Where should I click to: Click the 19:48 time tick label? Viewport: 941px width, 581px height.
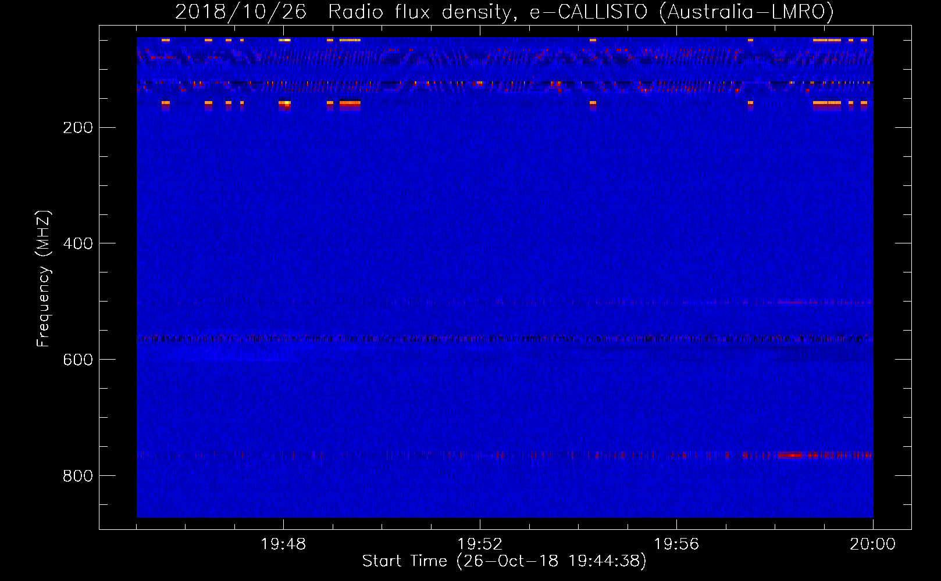[x=283, y=544]
